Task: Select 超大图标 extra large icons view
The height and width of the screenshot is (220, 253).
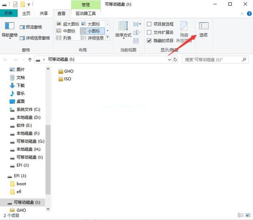Action: 68,24
